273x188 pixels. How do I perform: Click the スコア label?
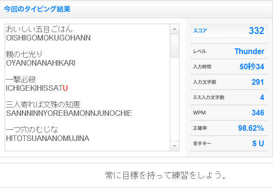tap(200, 31)
